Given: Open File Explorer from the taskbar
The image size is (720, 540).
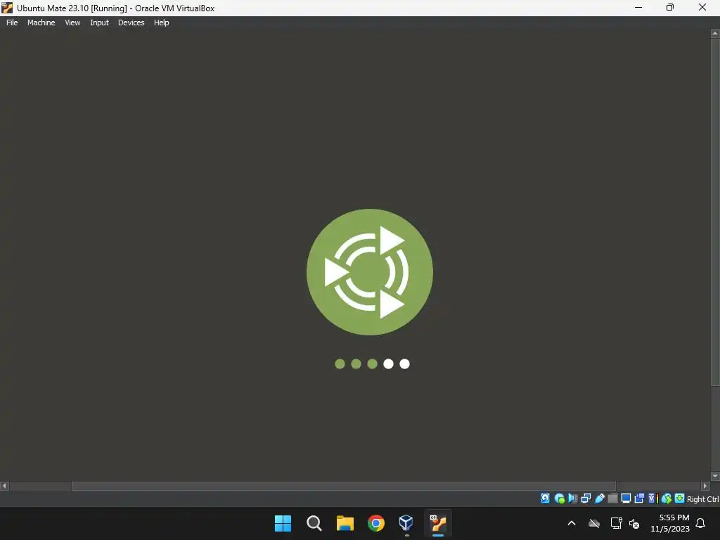Looking at the screenshot, I should [345, 523].
